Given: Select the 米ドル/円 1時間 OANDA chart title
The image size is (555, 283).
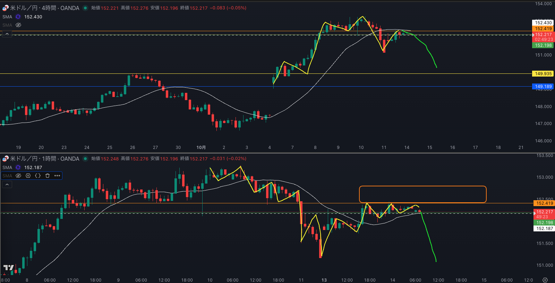Looking at the screenshot, I should 44,159.
